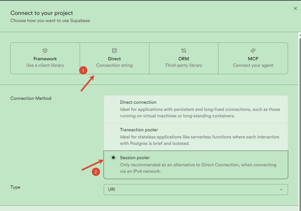
Task: Close the Connect to your project dialog
Action: tap(295, 8)
